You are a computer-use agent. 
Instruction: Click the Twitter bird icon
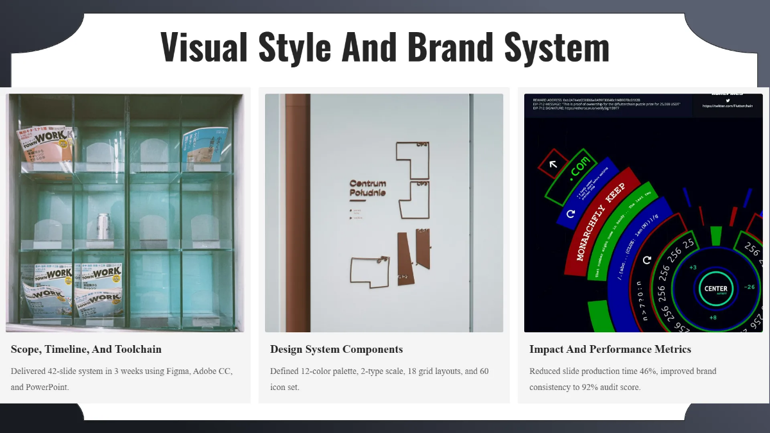pyautogui.click(x=727, y=101)
